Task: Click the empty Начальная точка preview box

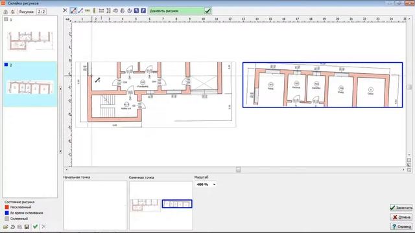Action: 95,205
